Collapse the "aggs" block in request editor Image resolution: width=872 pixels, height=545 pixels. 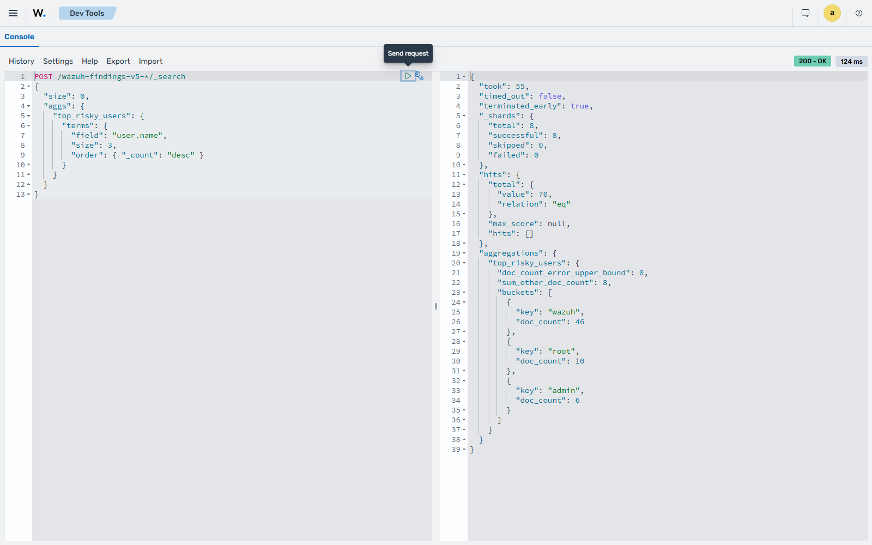point(29,106)
